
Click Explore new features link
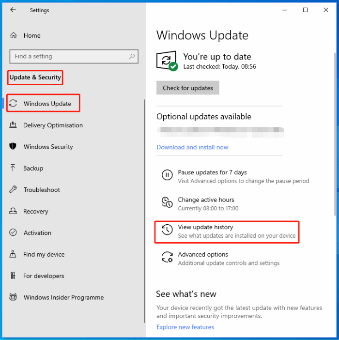pyautogui.click(x=185, y=327)
